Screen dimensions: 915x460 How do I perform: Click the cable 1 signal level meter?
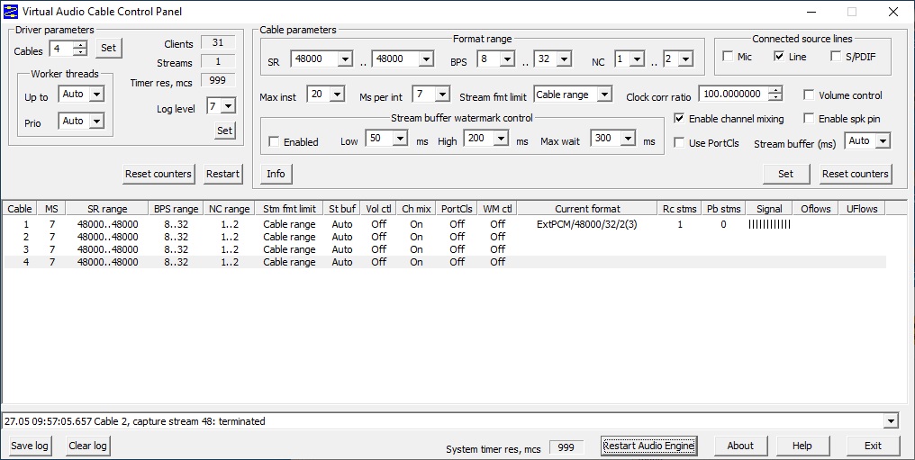[x=770, y=224]
